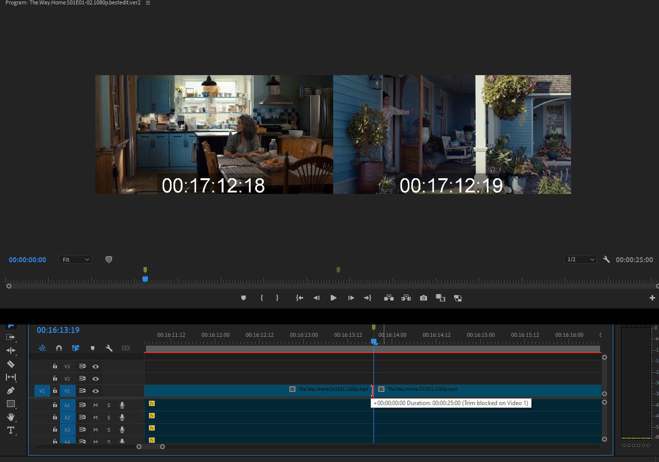This screenshot has width=659, height=462.
Task: Click the Mark In button
Action: point(261,298)
